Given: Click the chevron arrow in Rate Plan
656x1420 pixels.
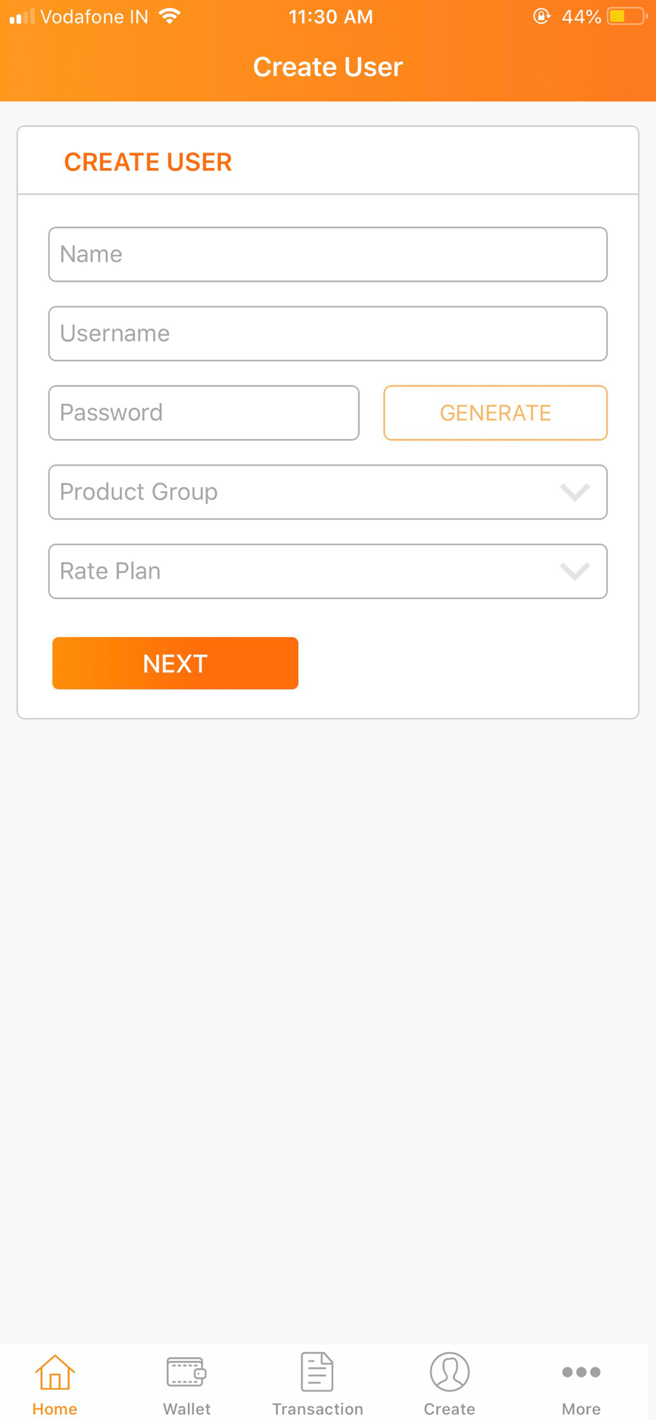Looking at the screenshot, I should coord(575,572).
